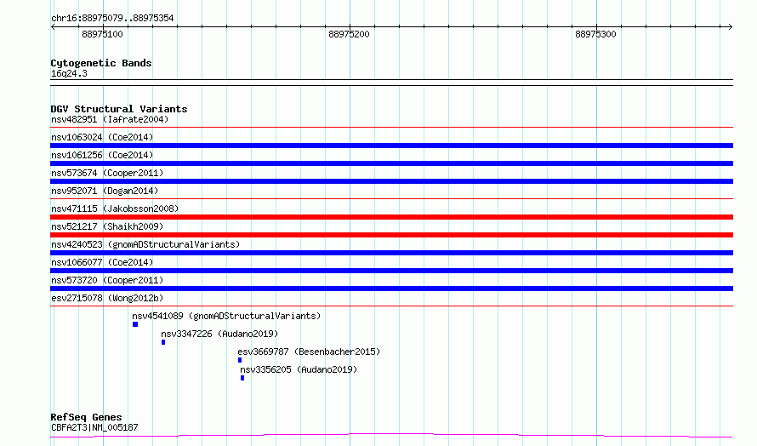The height and width of the screenshot is (446, 757).
Task: Click the nsv4541089 (gnomADStructuralVariants) label
Action: click(x=226, y=316)
